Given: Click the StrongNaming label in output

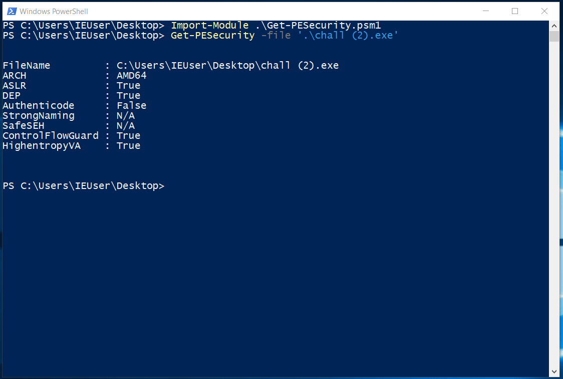Looking at the screenshot, I should tap(38, 116).
